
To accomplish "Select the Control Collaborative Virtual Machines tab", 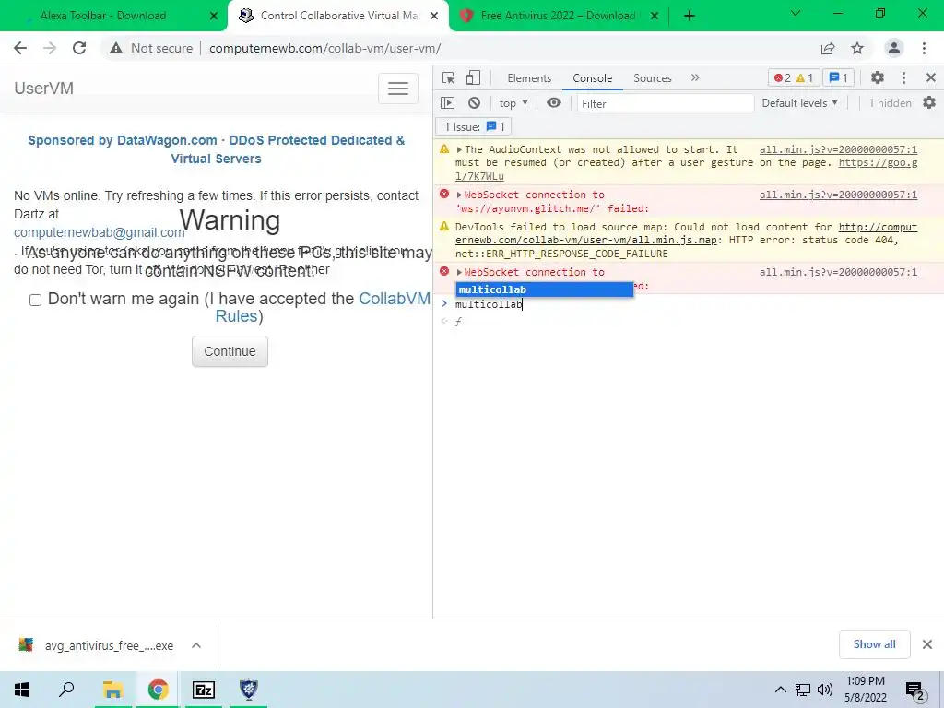I will tap(338, 16).
